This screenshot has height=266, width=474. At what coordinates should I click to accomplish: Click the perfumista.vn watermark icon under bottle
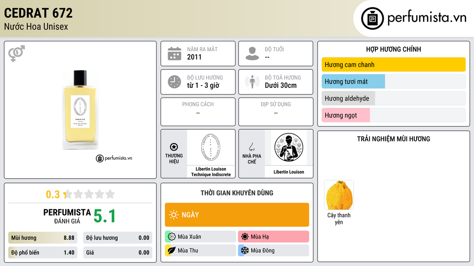(100, 158)
